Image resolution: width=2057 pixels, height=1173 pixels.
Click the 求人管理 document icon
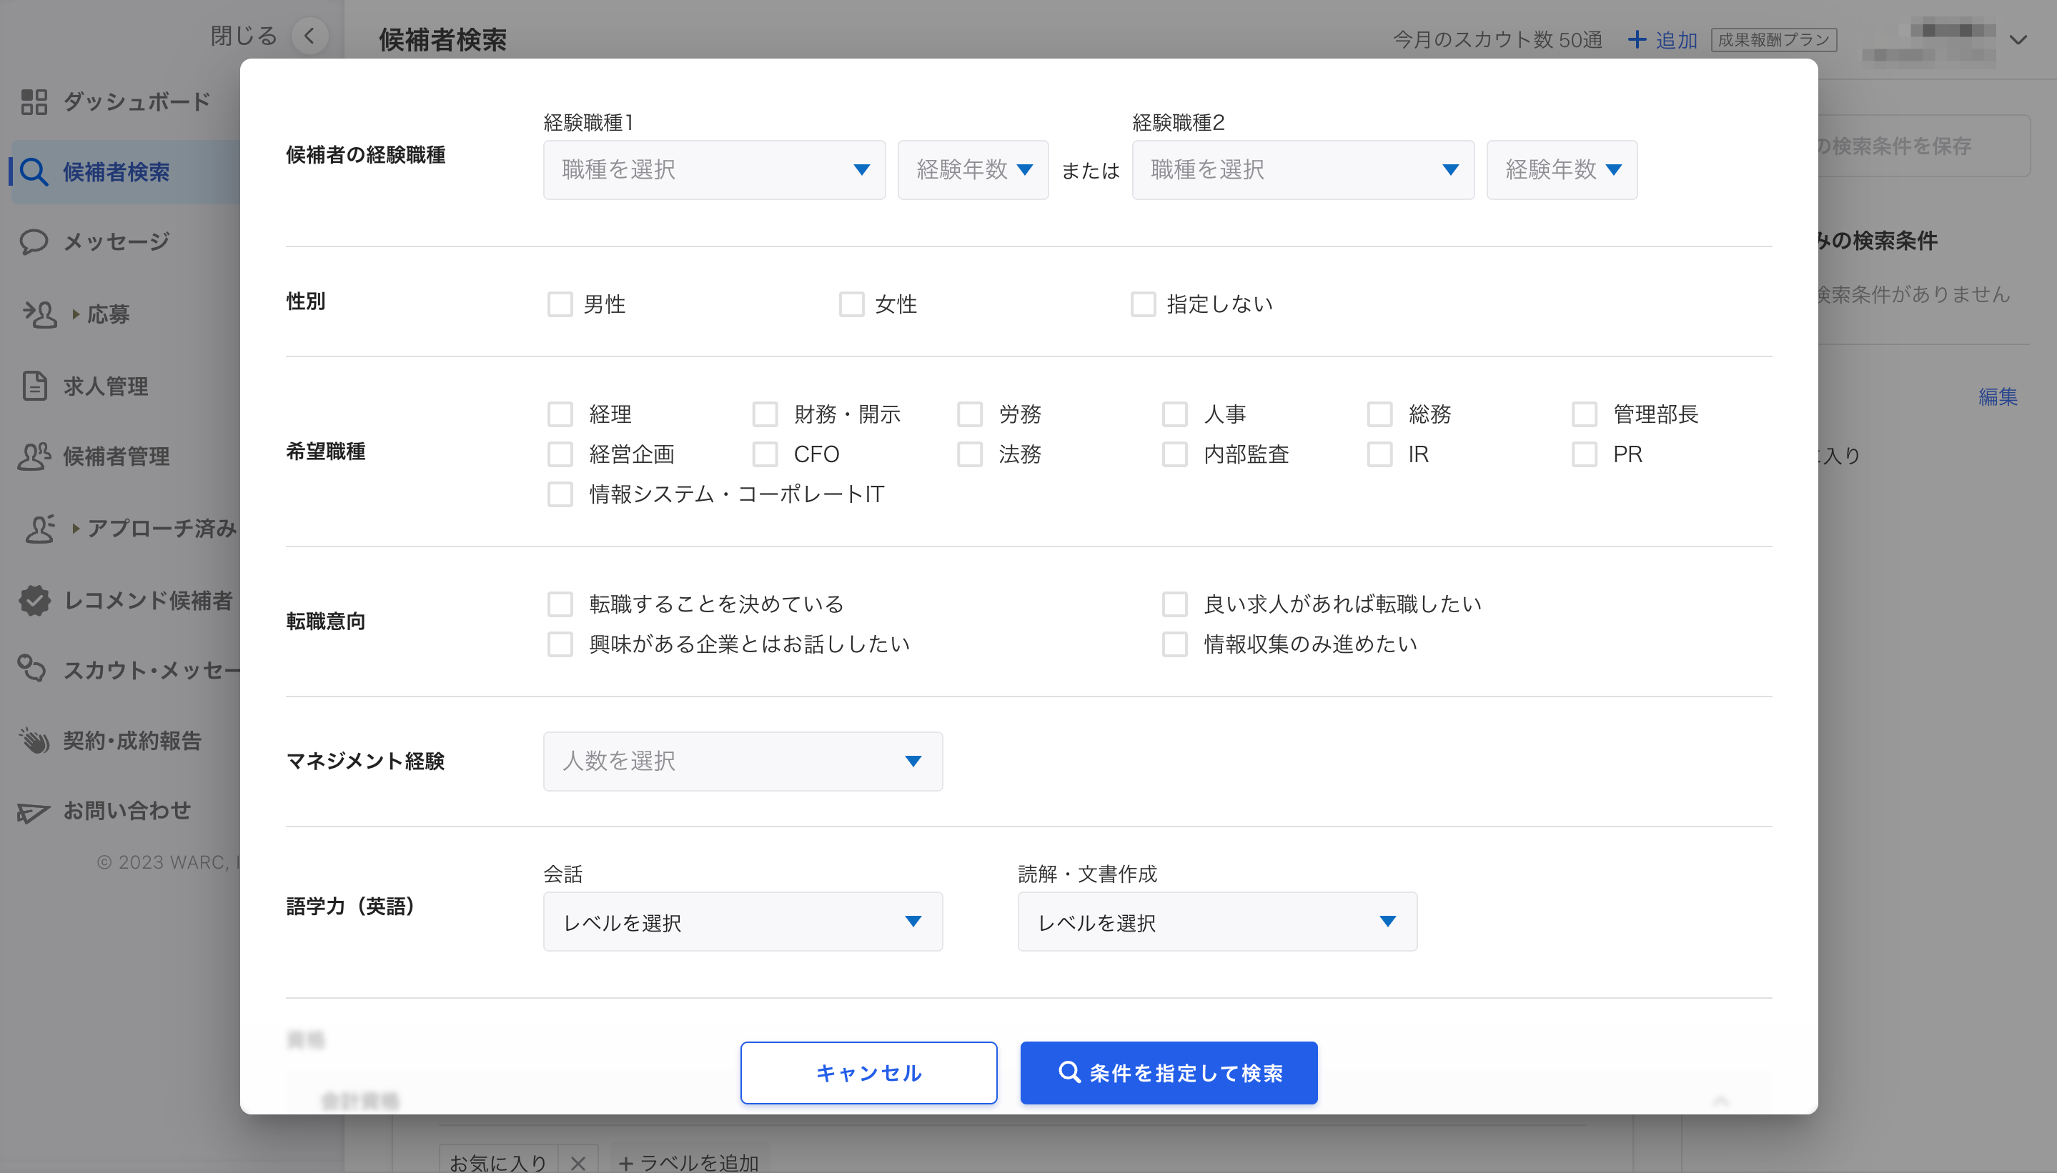pos(34,386)
